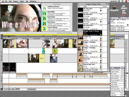
Task: Open the Apple menu
Action: coord(3,1)
